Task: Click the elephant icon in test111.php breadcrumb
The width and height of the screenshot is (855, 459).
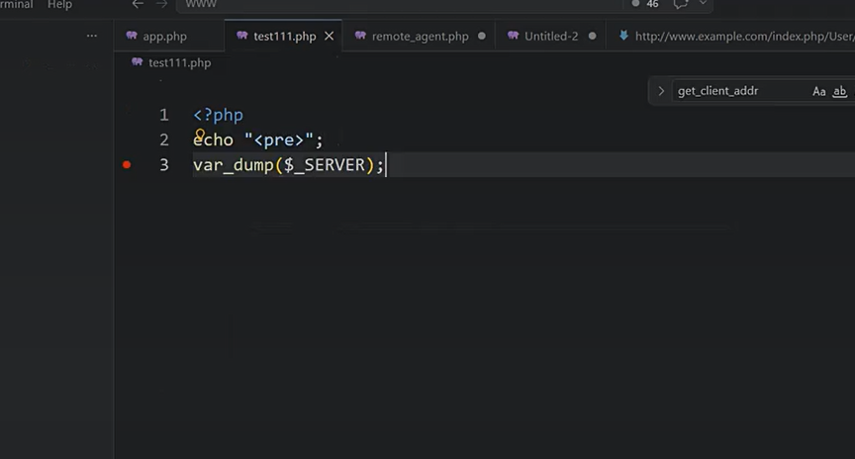Action: tap(137, 62)
